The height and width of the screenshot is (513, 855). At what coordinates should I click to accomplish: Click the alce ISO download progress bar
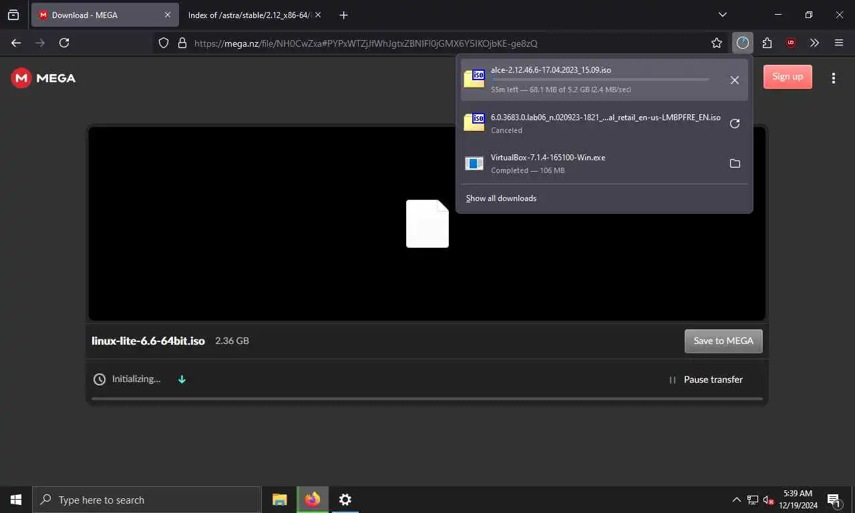600,79
